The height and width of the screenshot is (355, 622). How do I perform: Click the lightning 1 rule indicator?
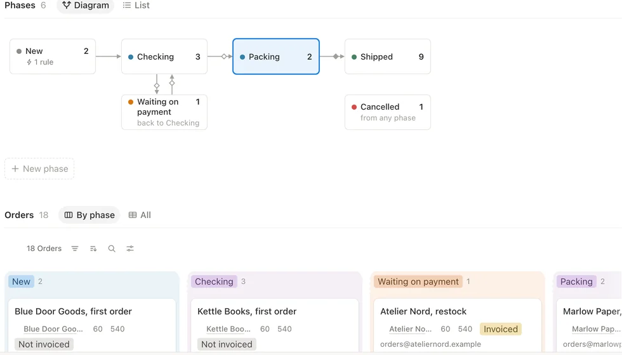[39, 62]
